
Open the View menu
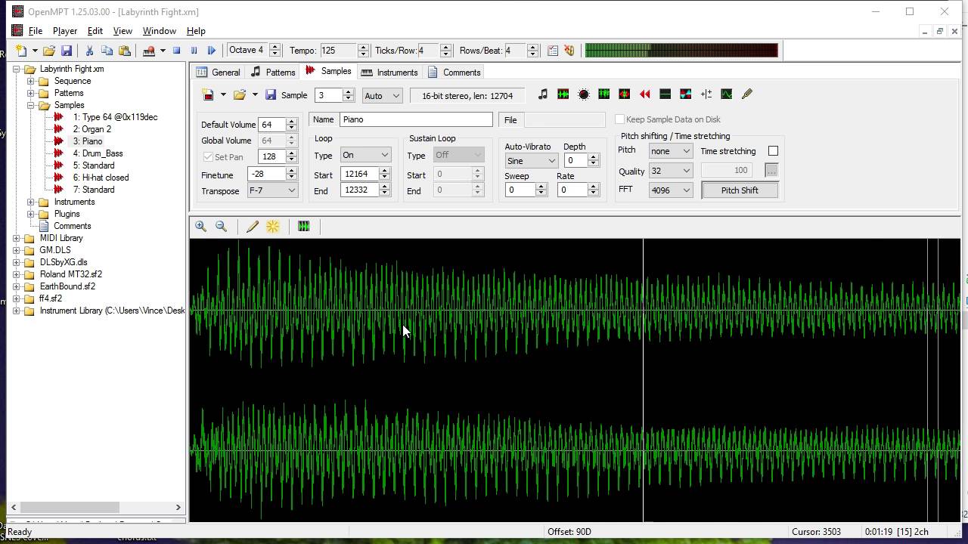[123, 31]
